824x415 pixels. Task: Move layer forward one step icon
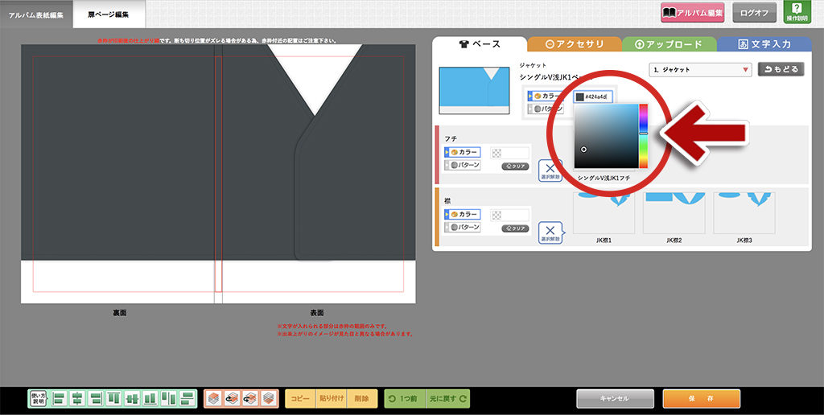[x=232, y=398]
